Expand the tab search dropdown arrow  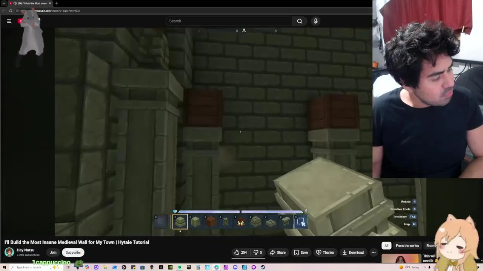4,3
